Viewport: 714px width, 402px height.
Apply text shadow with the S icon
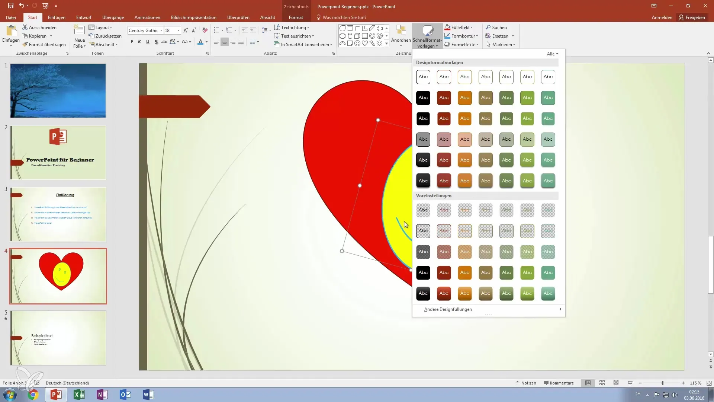tap(156, 42)
